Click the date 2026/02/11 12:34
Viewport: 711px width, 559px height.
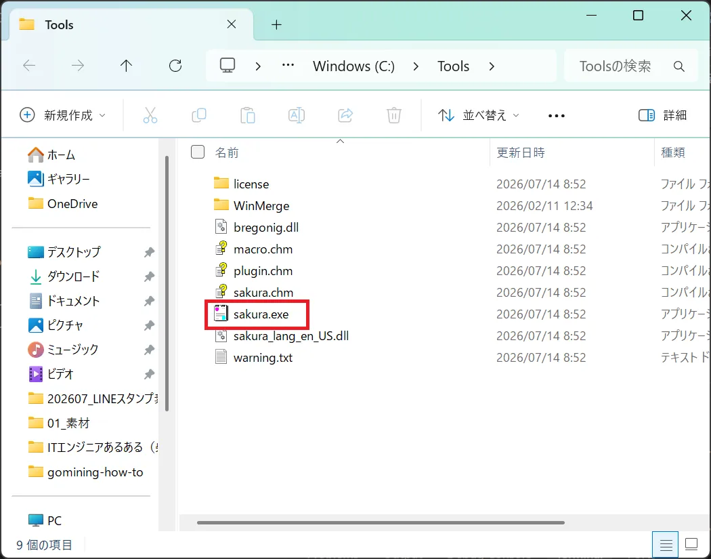point(544,205)
